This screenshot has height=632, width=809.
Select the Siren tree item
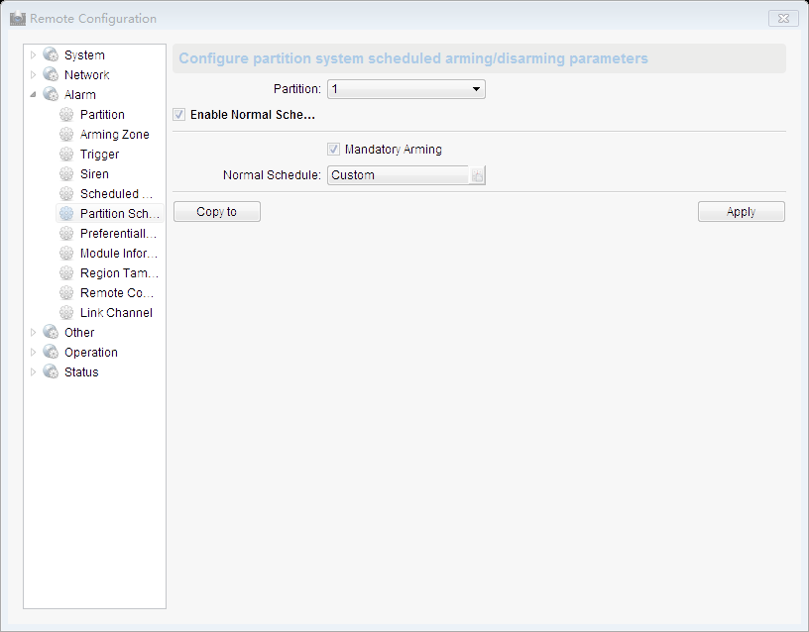94,173
